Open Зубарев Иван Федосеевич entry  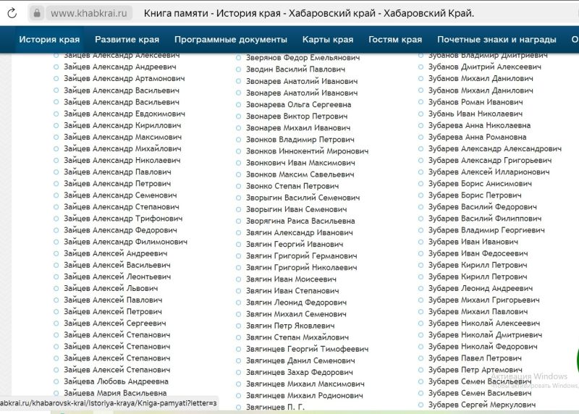(478, 254)
